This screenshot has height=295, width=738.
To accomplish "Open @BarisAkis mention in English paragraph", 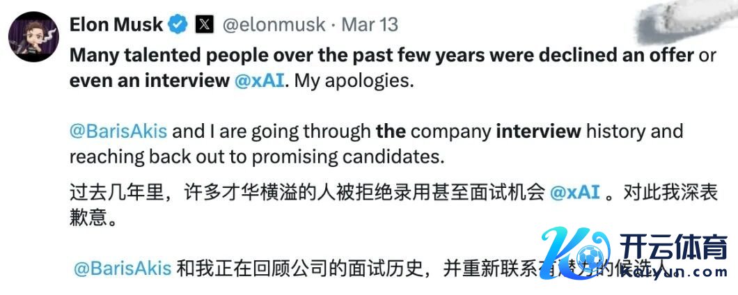I will 119,131.
